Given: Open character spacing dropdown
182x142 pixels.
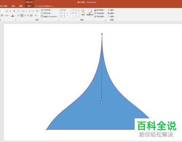Looking at the screenshot, I should pyautogui.click(x=3, y=16).
